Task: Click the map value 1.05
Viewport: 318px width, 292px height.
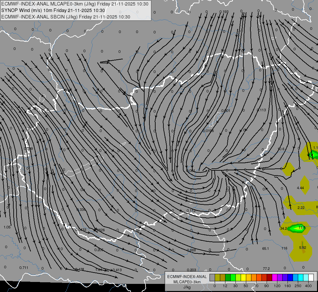Action: coord(7,227)
